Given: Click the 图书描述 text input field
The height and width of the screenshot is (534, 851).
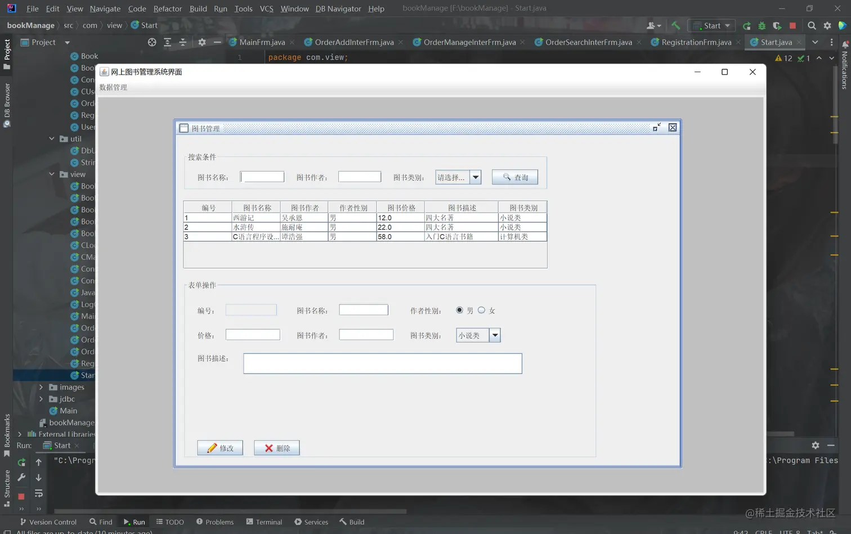Looking at the screenshot, I should [383, 364].
